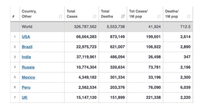
Task: Sort by Deaths/1M pop arrows icon
Action: coord(189,17)
